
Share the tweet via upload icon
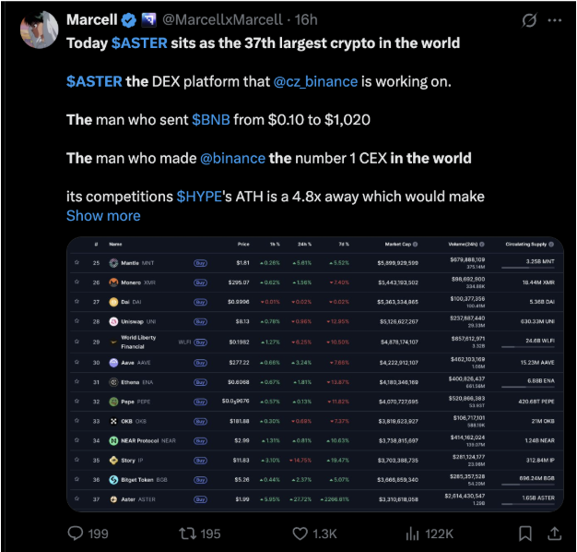pos(554,534)
